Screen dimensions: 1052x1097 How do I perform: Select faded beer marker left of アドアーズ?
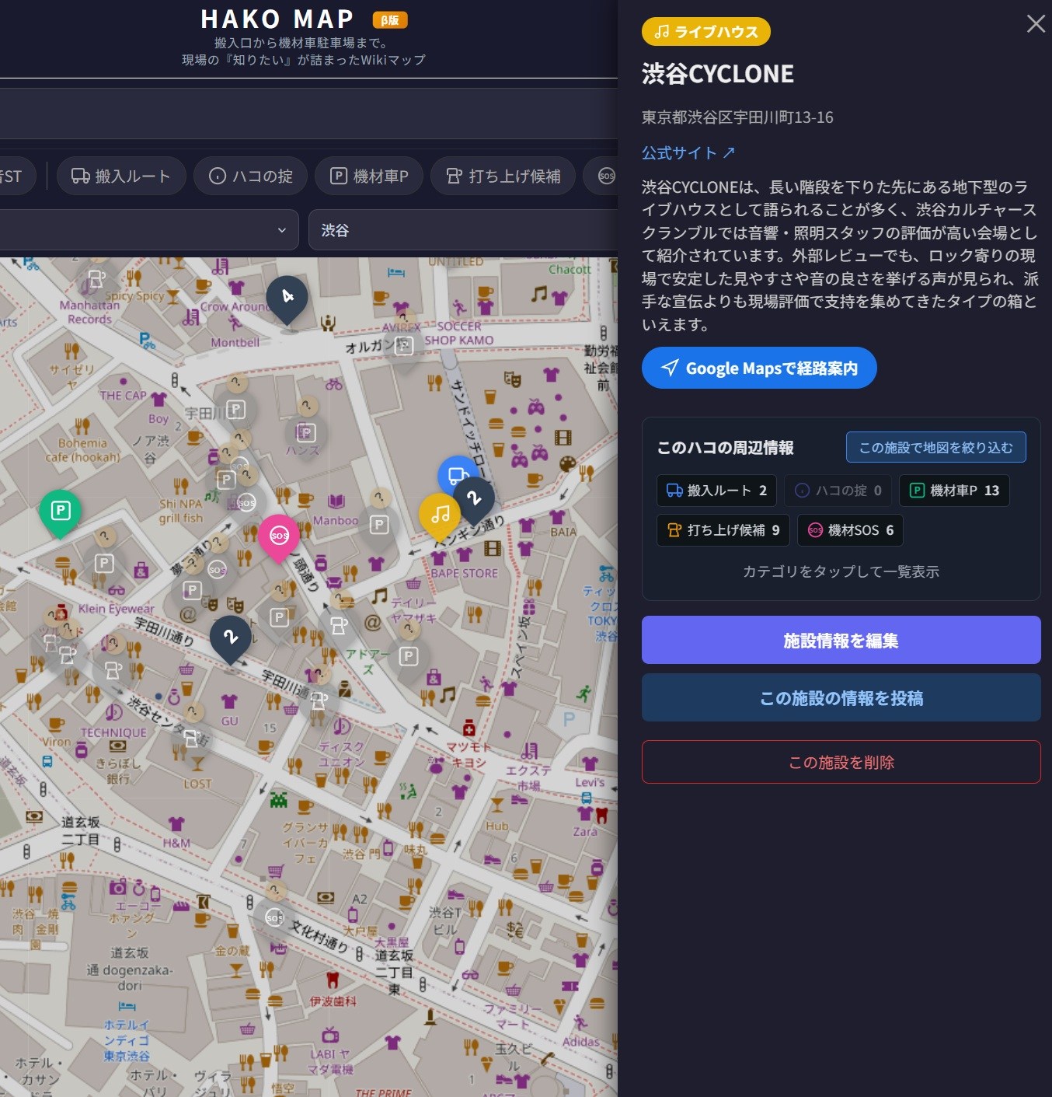338,625
